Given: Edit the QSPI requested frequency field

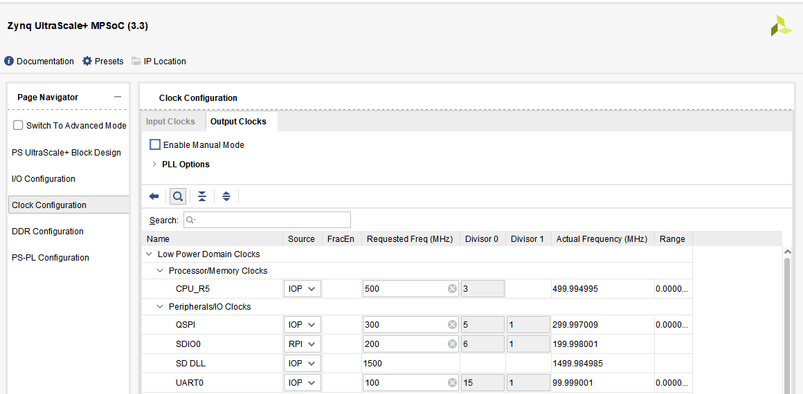Looking at the screenshot, I should point(411,324).
